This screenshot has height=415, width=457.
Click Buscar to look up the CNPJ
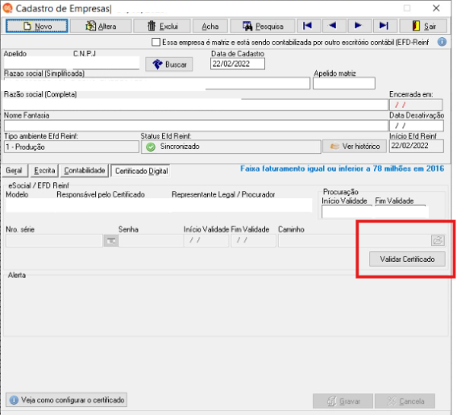(x=169, y=64)
